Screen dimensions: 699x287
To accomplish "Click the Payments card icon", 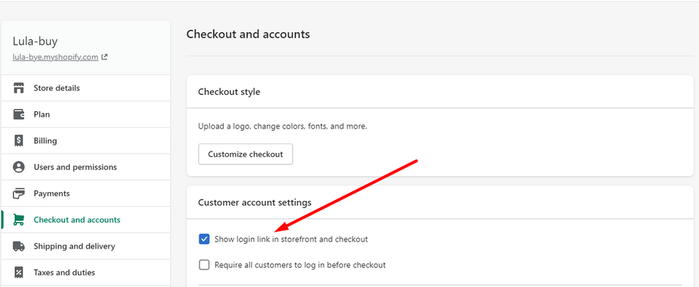I will pos(20,193).
